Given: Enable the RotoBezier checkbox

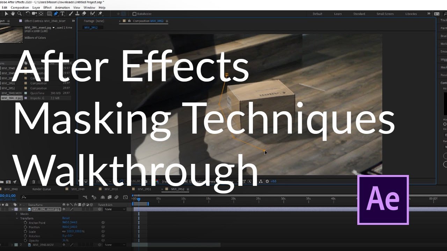Looking at the screenshot, I should pyautogui.click(x=134, y=14).
